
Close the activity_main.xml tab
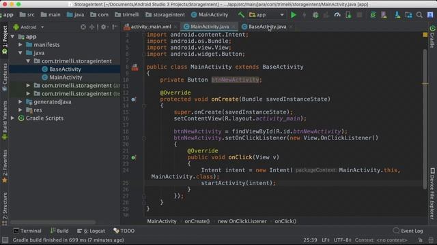[175, 27]
